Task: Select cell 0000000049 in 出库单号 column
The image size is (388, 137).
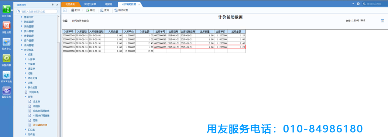Action: pyautogui.click(x=160, y=36)
